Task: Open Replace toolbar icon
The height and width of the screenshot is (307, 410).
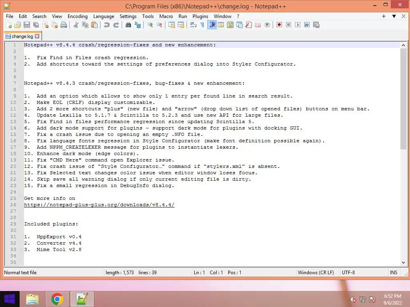Action: click(138, 25)
